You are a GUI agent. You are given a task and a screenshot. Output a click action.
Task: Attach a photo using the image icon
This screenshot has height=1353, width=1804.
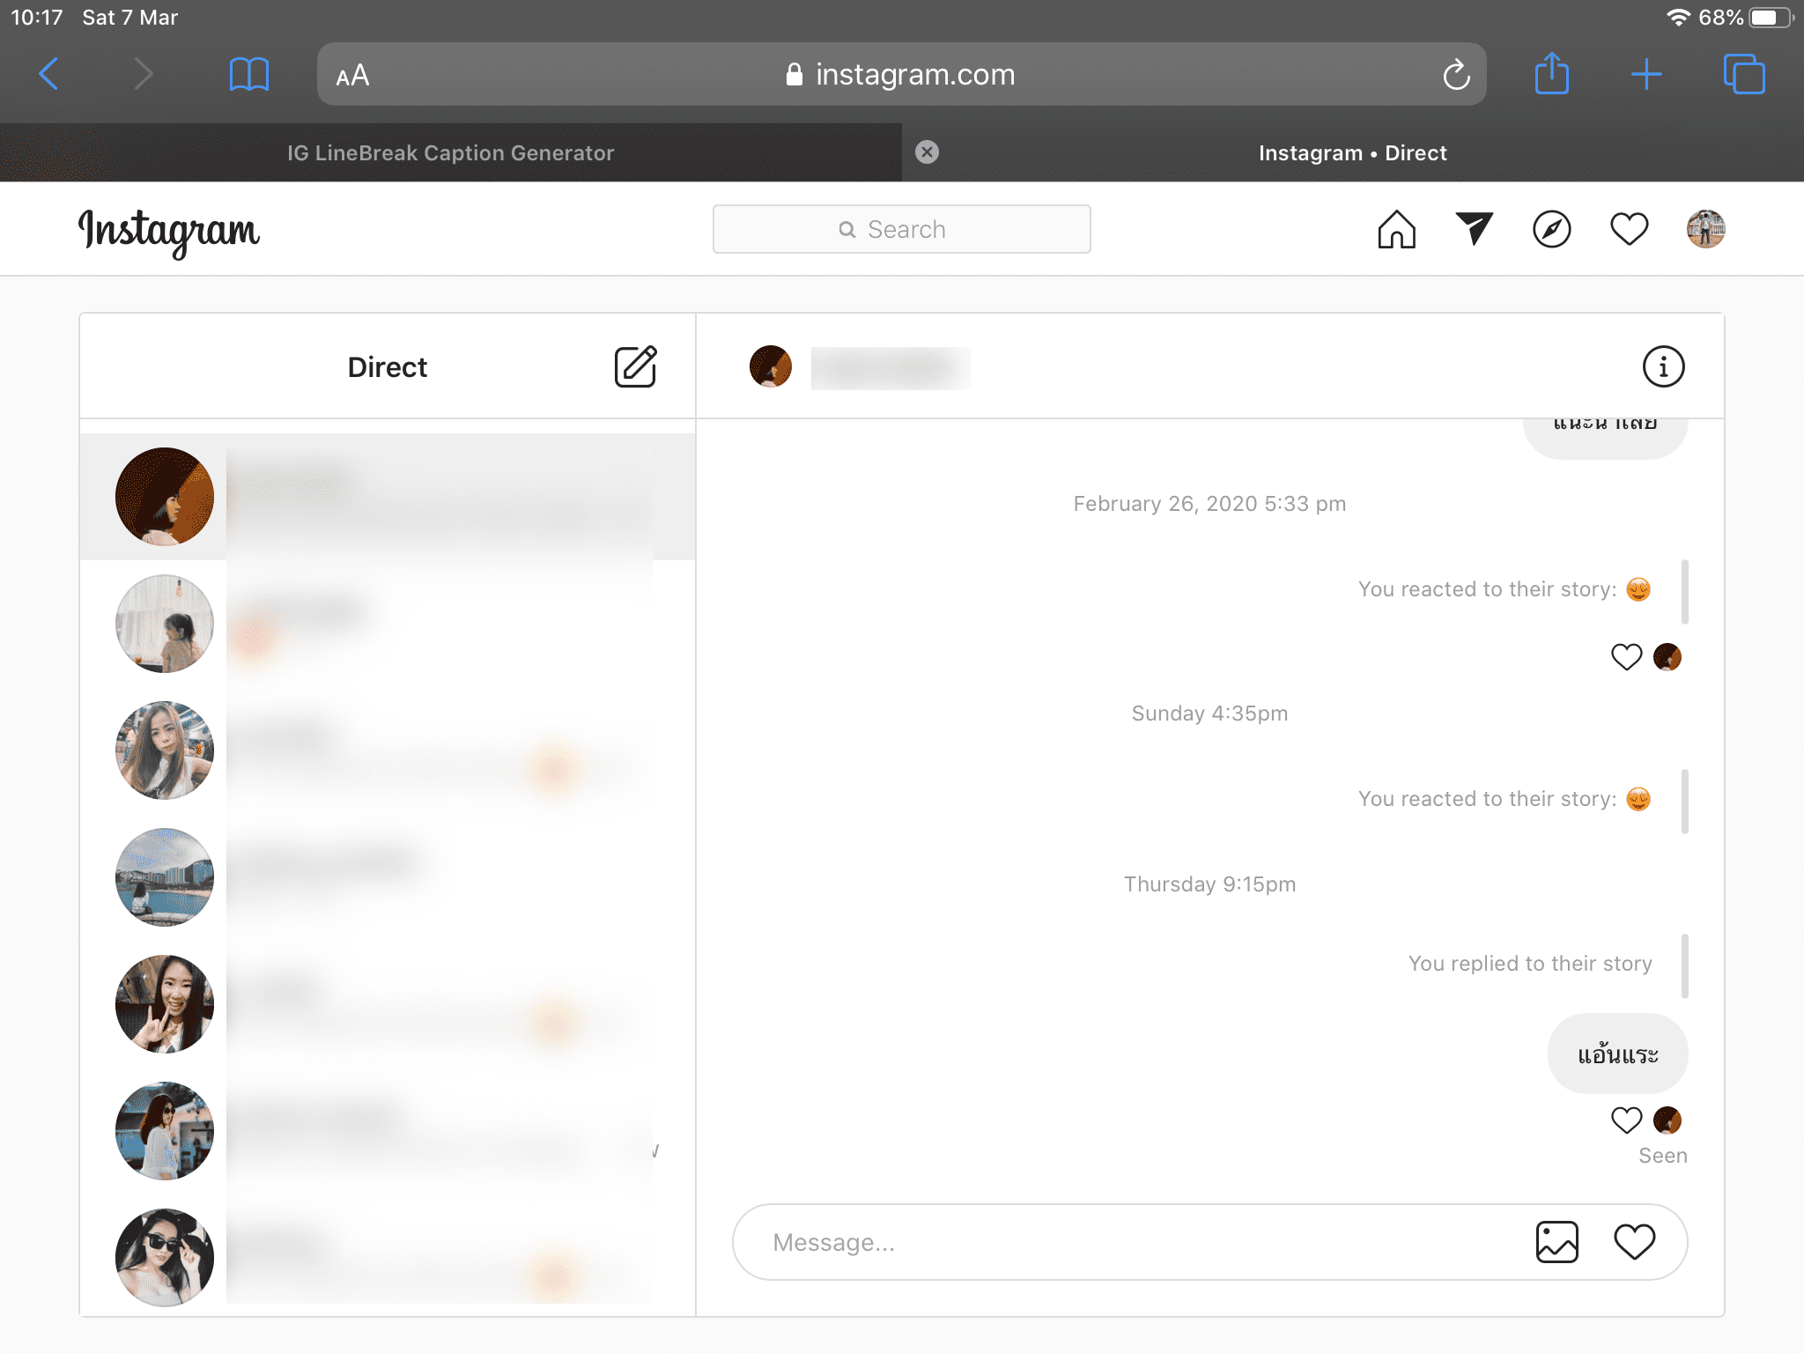(x=1556, y=1242)
